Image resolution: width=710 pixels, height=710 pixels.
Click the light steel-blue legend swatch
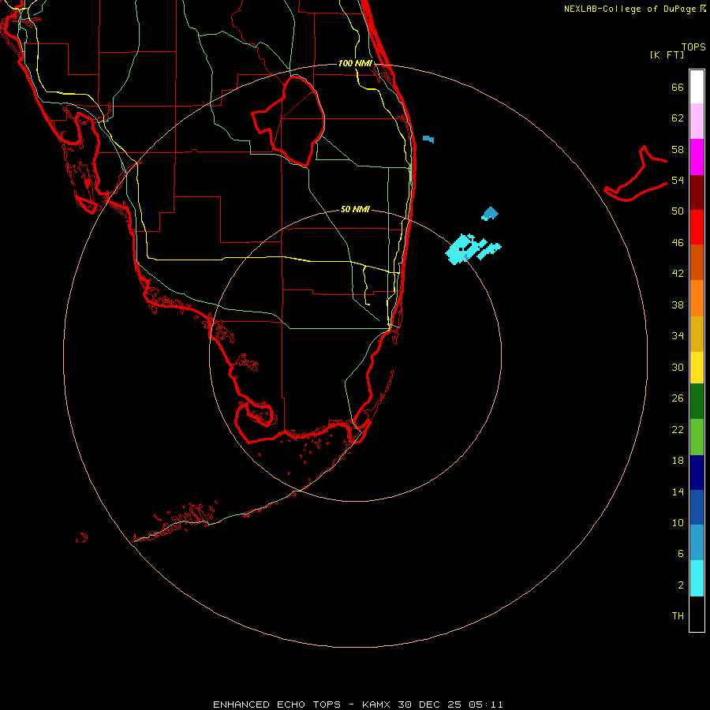pos(697,542)
